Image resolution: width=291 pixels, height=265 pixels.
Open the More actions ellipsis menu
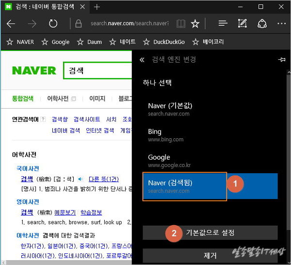click(281, 24)
